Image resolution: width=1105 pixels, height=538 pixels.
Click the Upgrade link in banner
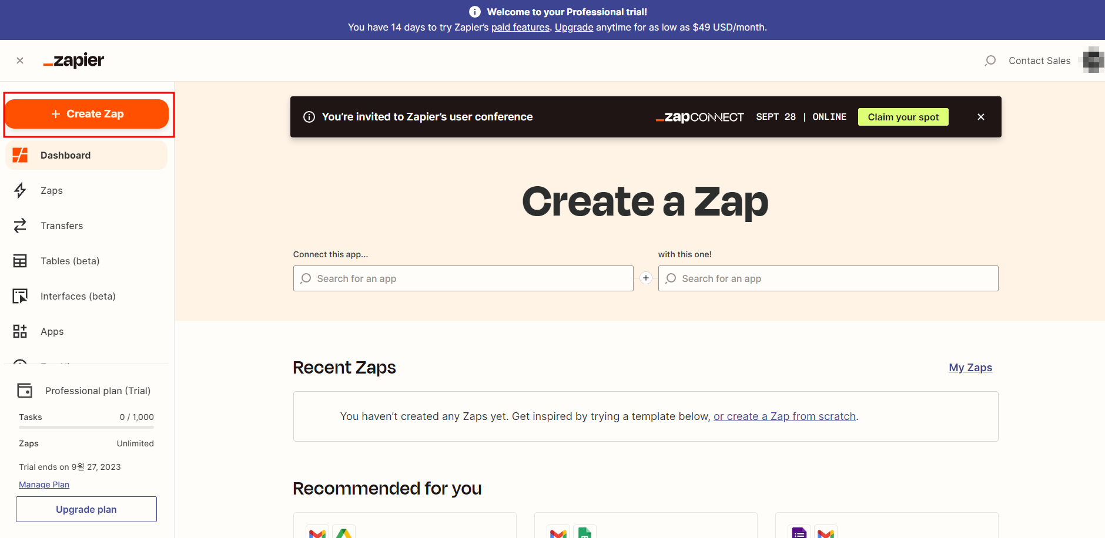(574, 27)
